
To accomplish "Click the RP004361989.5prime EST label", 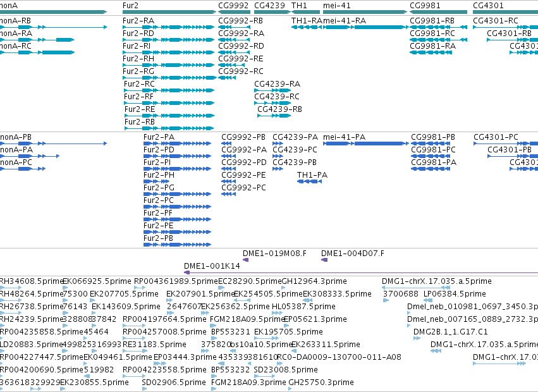I will click(176, 281).
